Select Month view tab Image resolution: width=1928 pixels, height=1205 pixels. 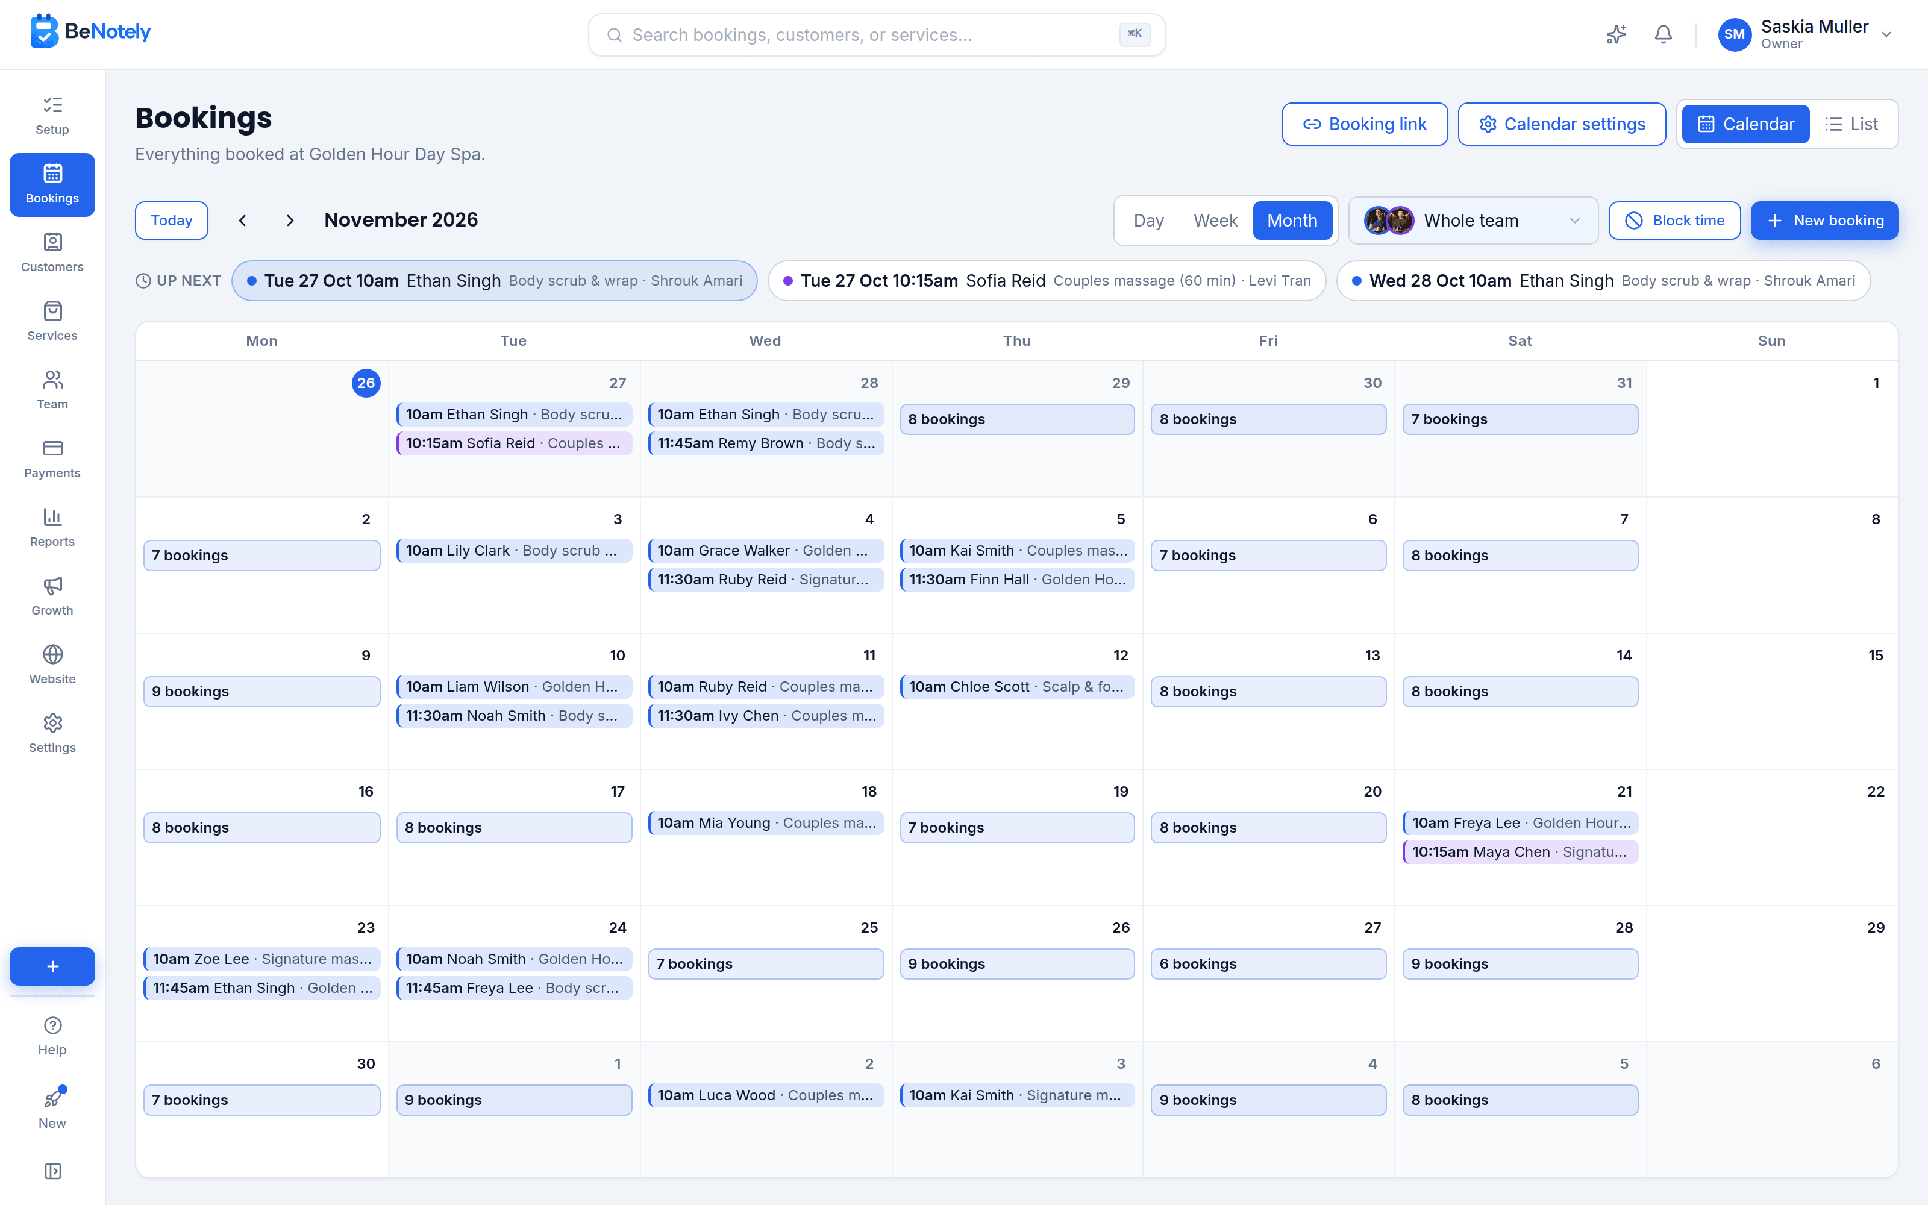(x=1292, y=221)
